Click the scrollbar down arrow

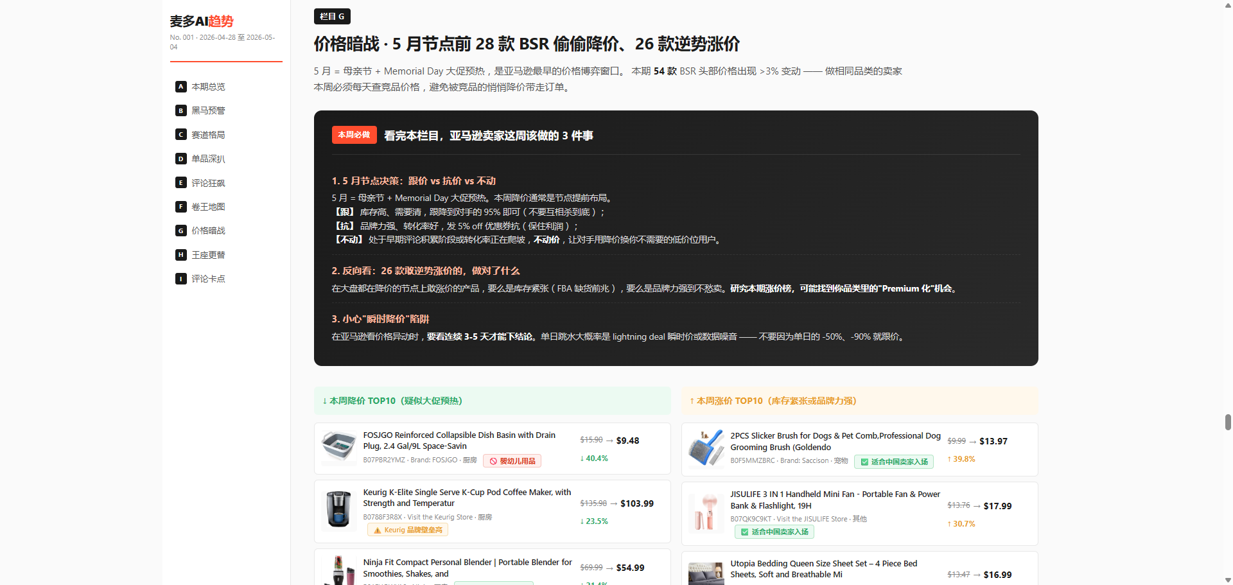[1228, 580]
